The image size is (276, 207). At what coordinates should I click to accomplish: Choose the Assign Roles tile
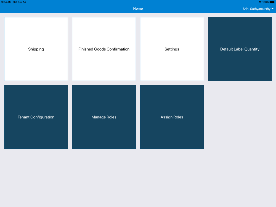tap(172, 117)
